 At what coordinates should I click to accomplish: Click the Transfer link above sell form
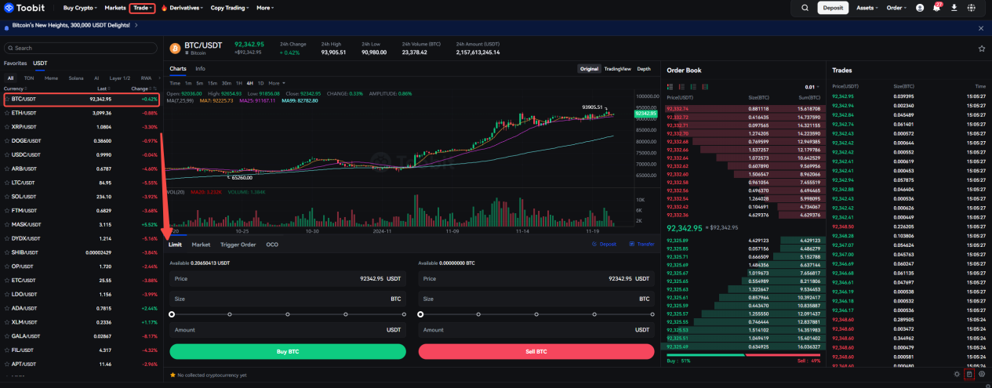pyautogui.click(x=642, y=245)
